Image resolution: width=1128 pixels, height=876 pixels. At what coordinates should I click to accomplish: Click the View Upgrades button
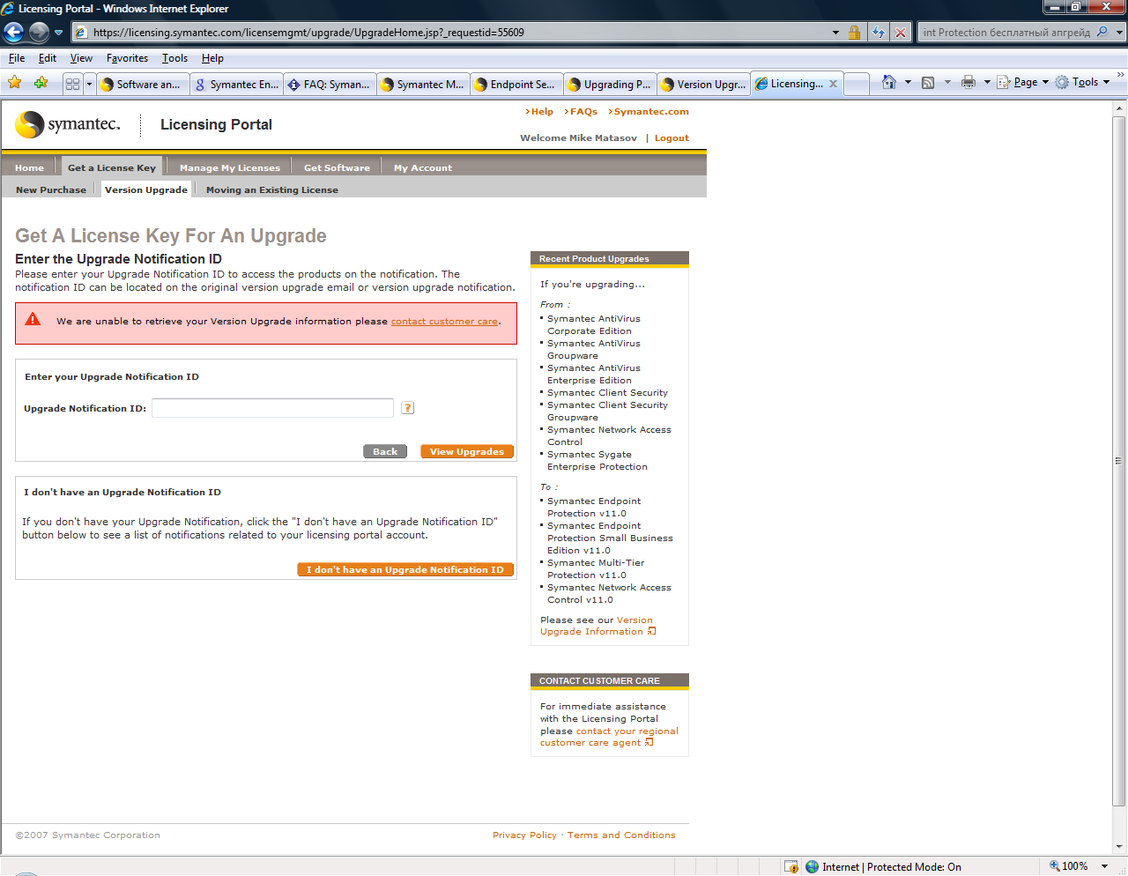(467, 451)
